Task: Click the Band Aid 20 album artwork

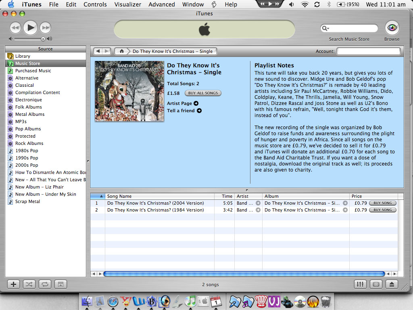Action: [x=129, y=91]
